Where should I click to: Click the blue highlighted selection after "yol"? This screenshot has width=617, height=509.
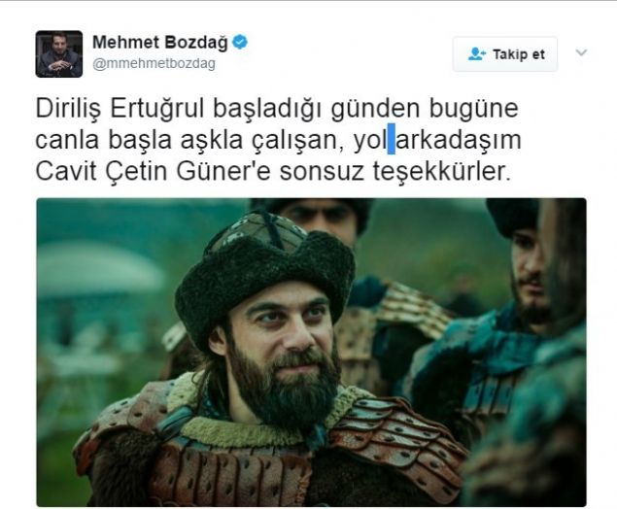click(x=392, y=139)
